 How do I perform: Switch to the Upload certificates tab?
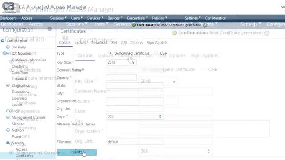point(81,43)
